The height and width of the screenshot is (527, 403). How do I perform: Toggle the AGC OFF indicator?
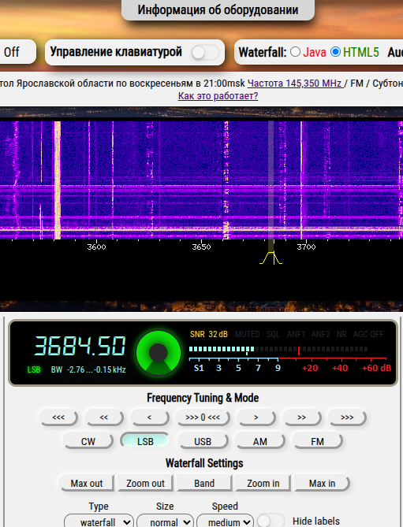pyautogui.click(x=368, y=334)
